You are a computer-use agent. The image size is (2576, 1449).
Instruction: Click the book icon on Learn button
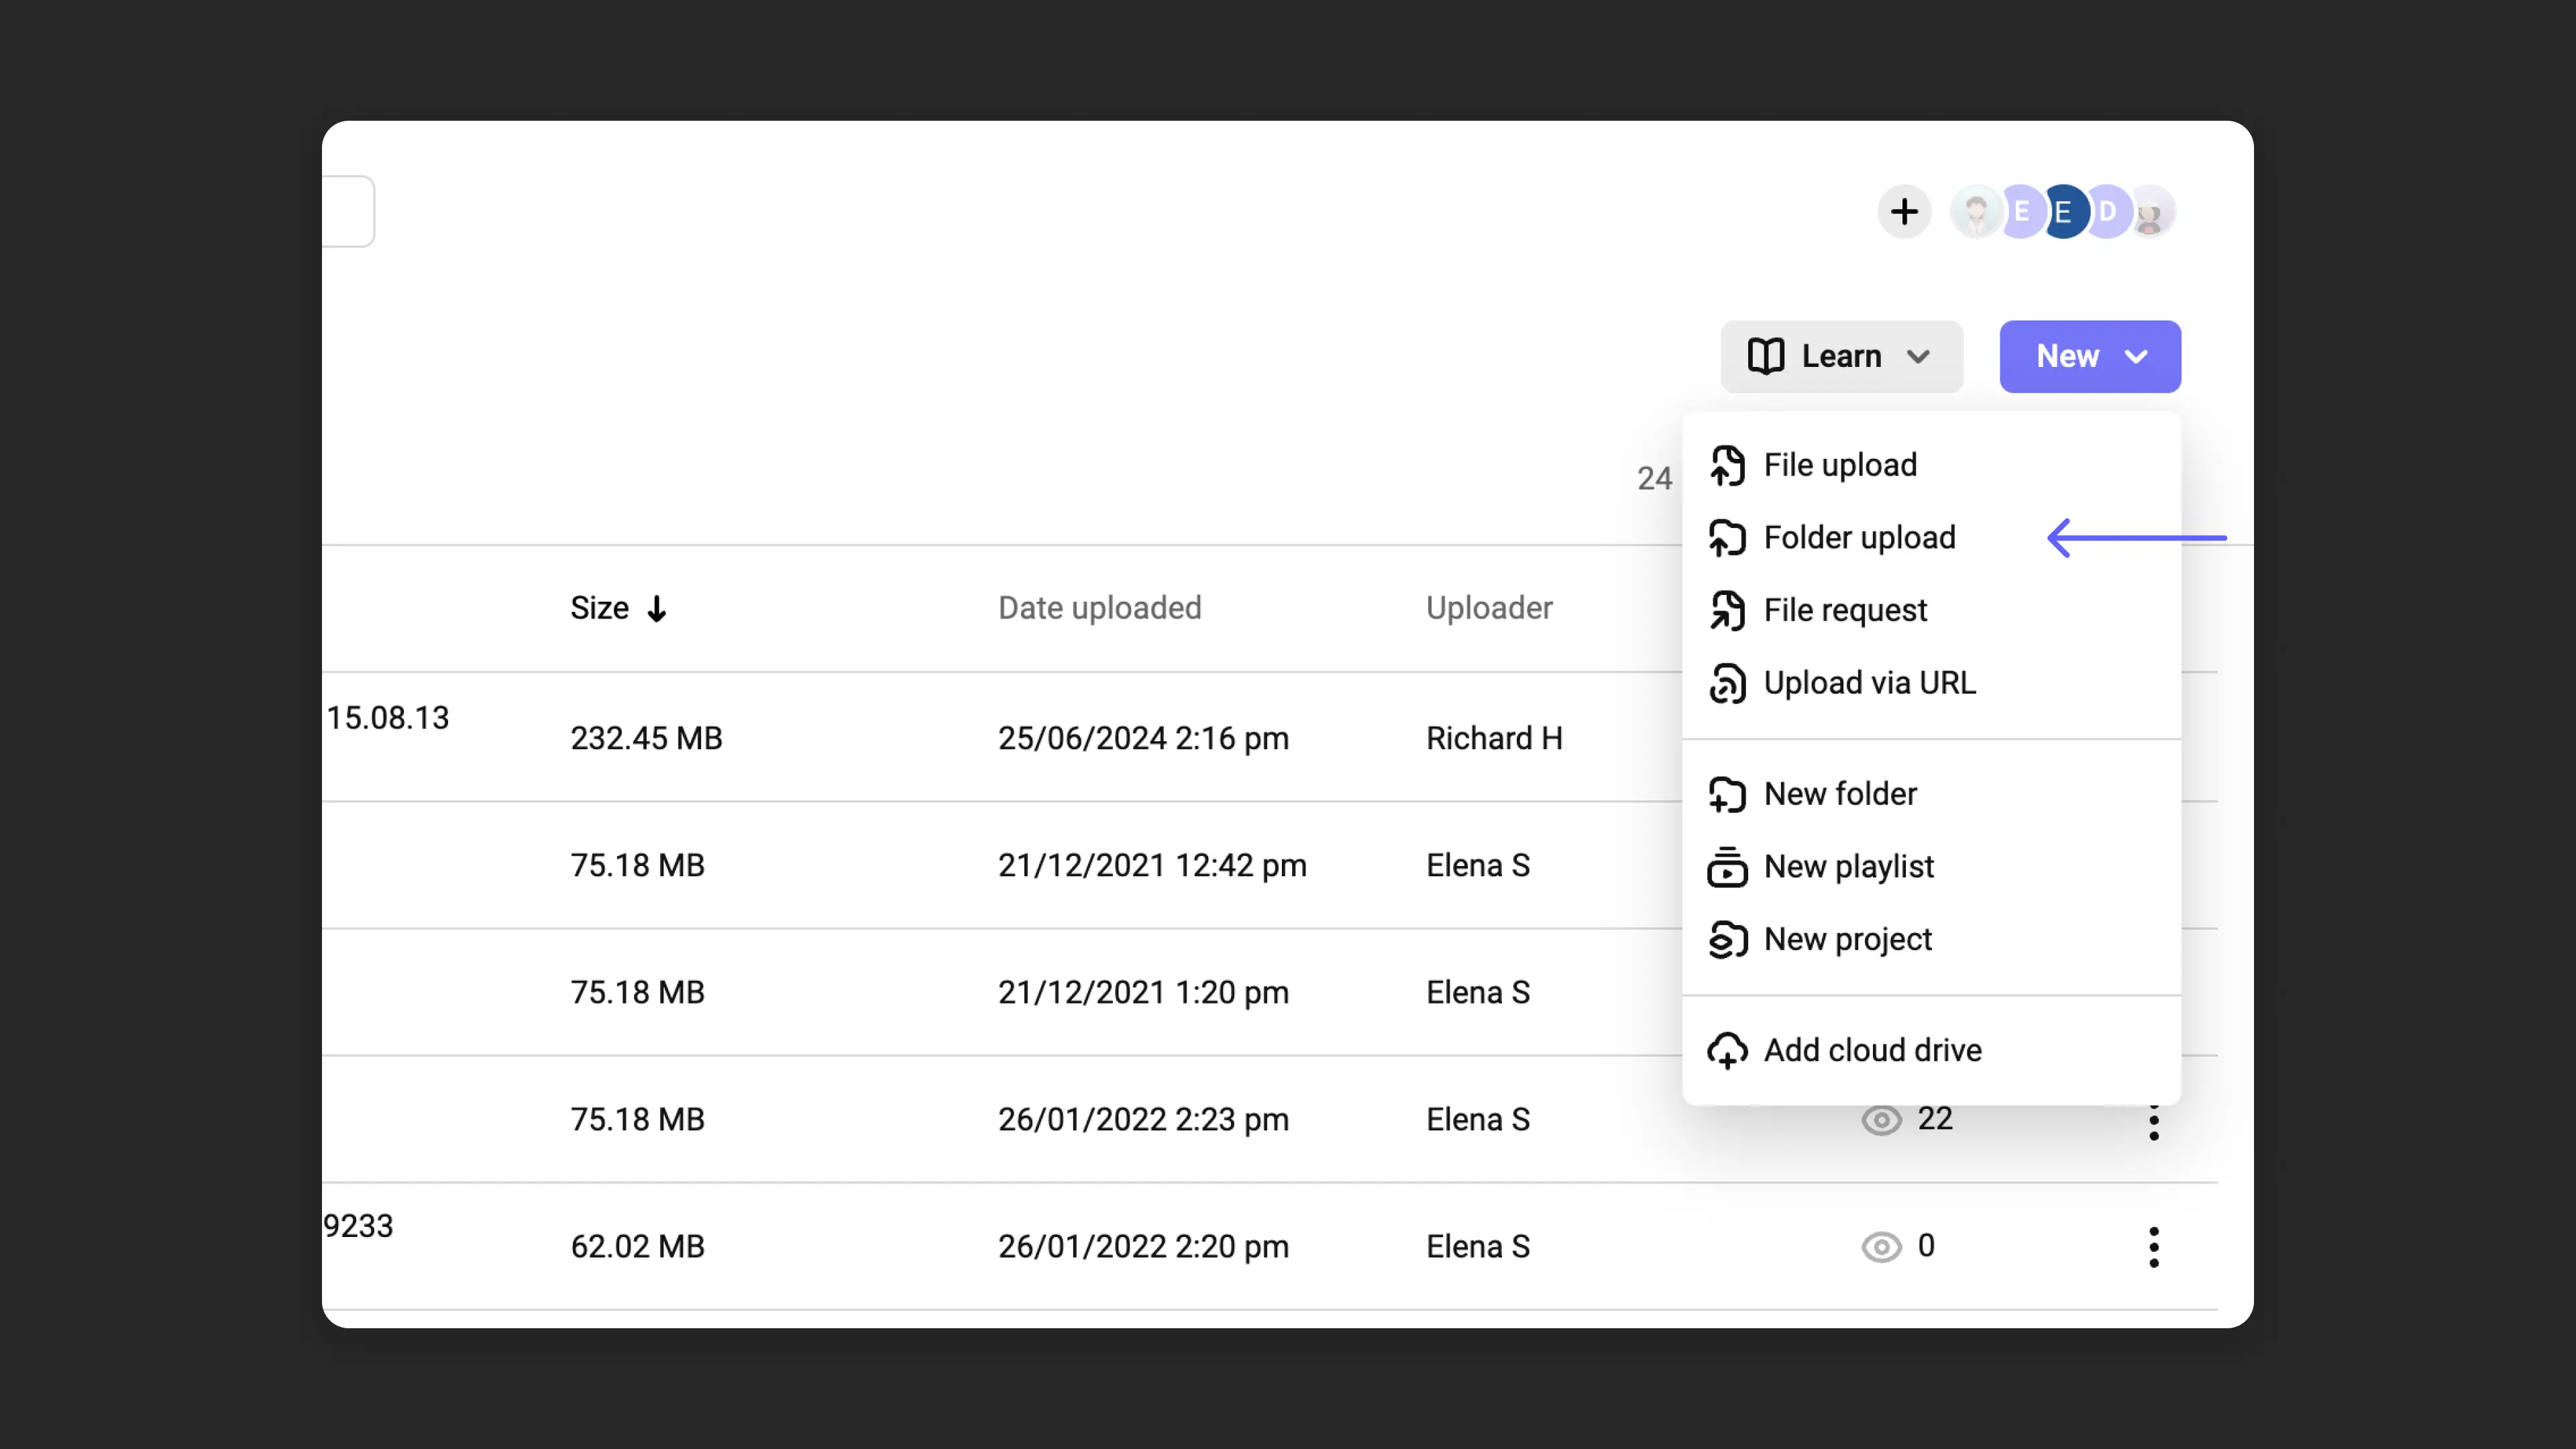click(1766, 356)
